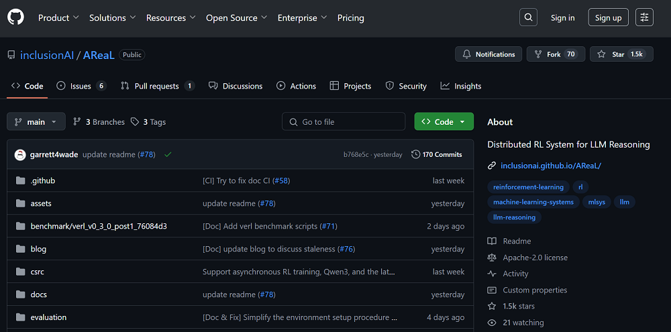Open the Product menu dropdown
This screenshot has width=671, height=332.
pos(58,18)
